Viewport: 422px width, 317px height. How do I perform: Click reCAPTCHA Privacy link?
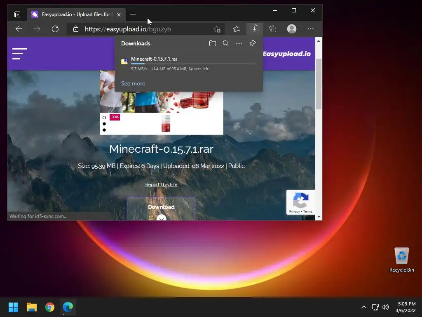click(x=294, y=211)
